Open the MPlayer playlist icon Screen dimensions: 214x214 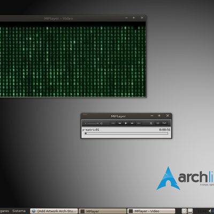point(158,123)
